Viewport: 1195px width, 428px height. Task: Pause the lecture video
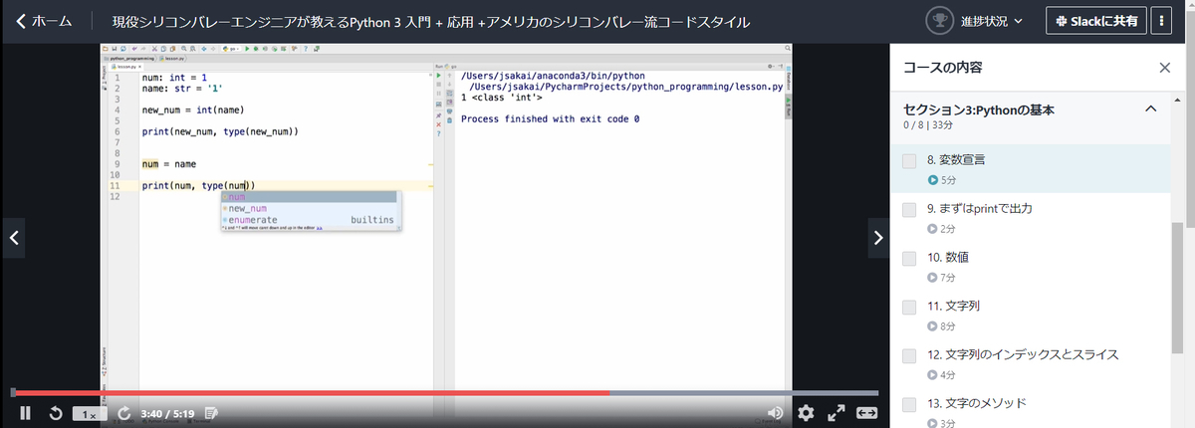[x=26, y=413]
